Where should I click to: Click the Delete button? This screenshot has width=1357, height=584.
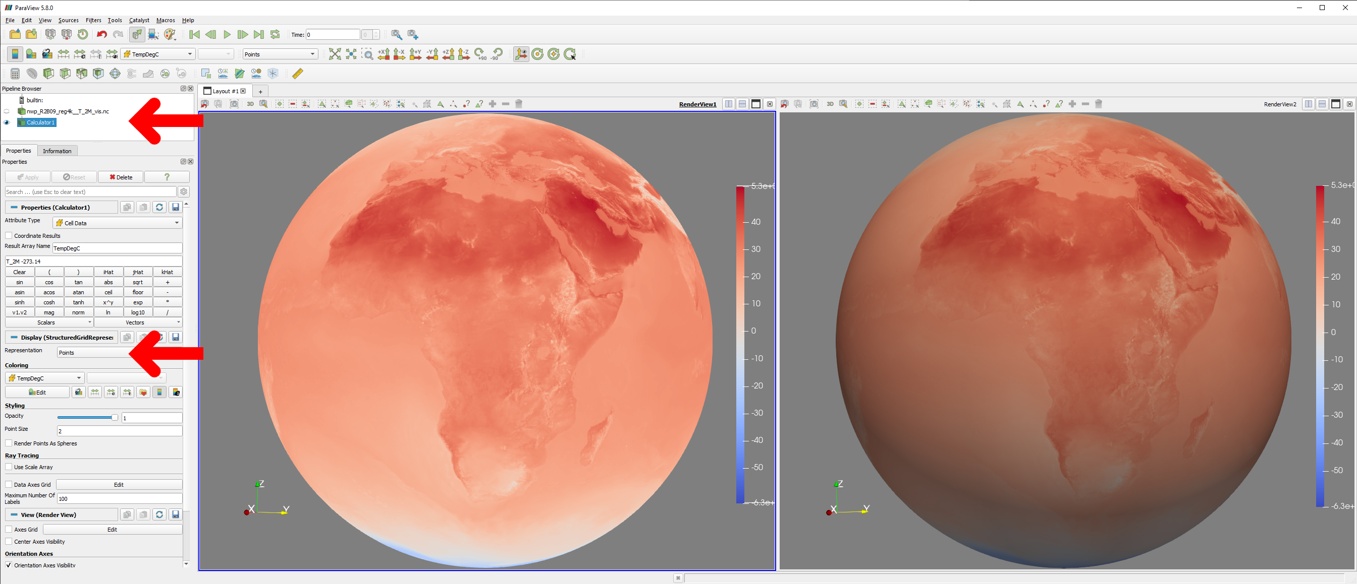121,177
